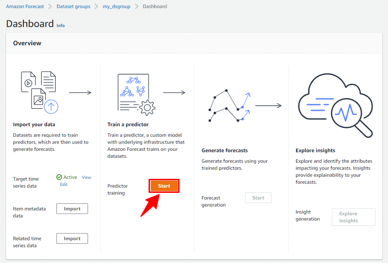
Task: Edit the target time series data
Action: point(64,184)
